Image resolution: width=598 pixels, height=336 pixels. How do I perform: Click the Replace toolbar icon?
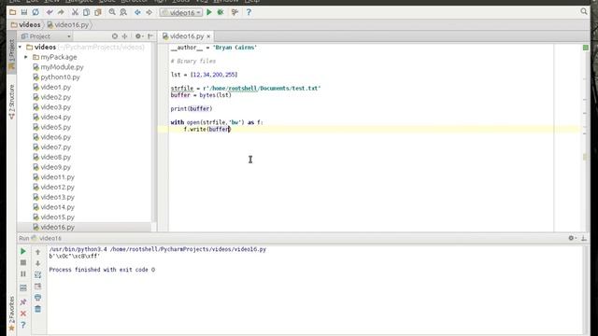tap(123, 12)
